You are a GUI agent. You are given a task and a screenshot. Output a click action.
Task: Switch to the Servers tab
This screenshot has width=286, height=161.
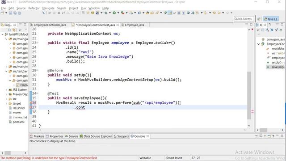[x=71, y=136]
